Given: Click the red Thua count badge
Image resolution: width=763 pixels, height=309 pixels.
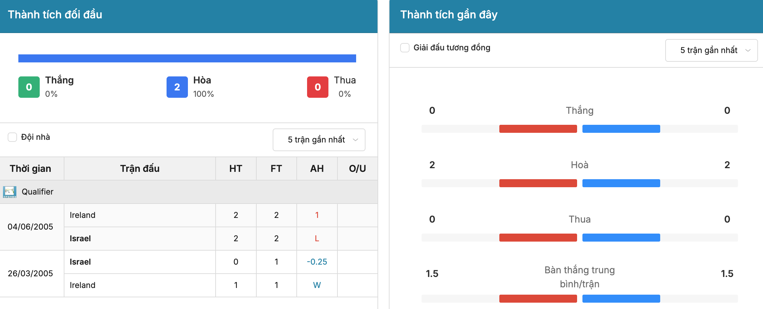Looking at the screenshot, I should (x=318, y=87).
